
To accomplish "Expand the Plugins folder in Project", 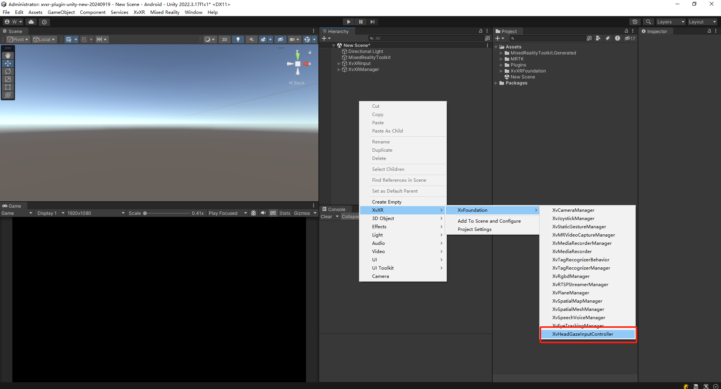I will [x=501, y=65].
